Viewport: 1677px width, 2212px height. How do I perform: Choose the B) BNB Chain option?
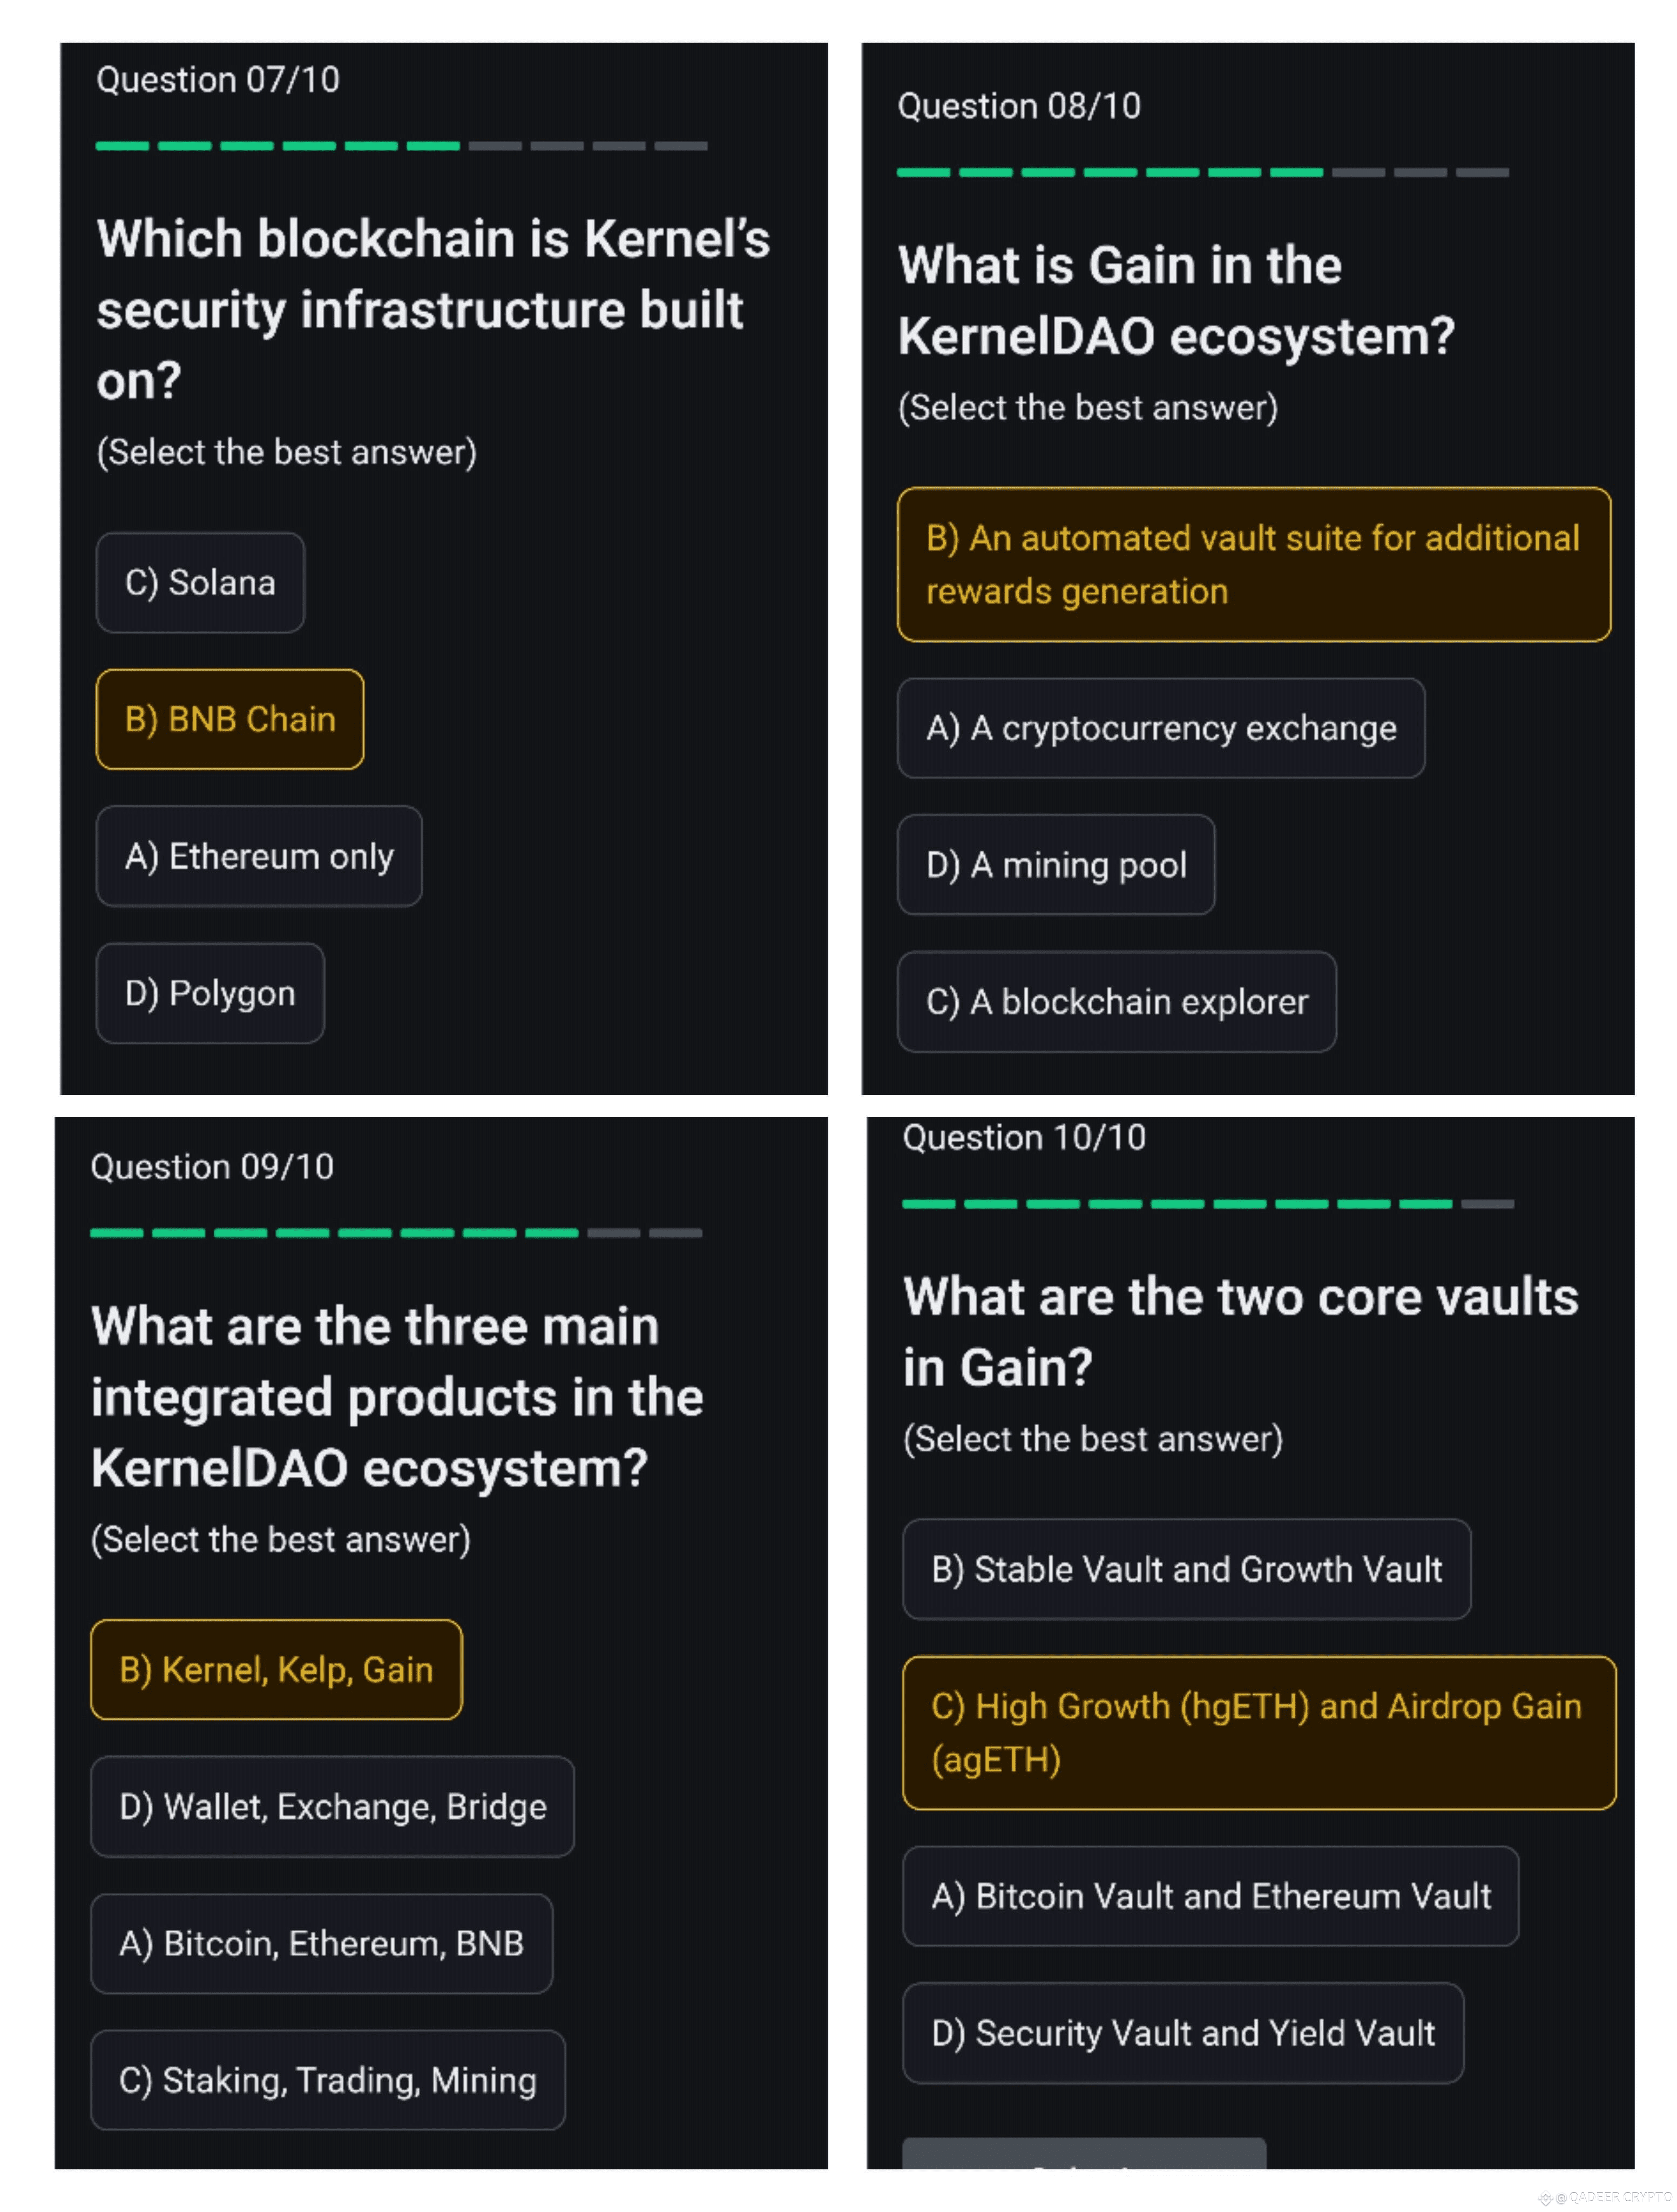pyautogui.click(x=230, y=719)
